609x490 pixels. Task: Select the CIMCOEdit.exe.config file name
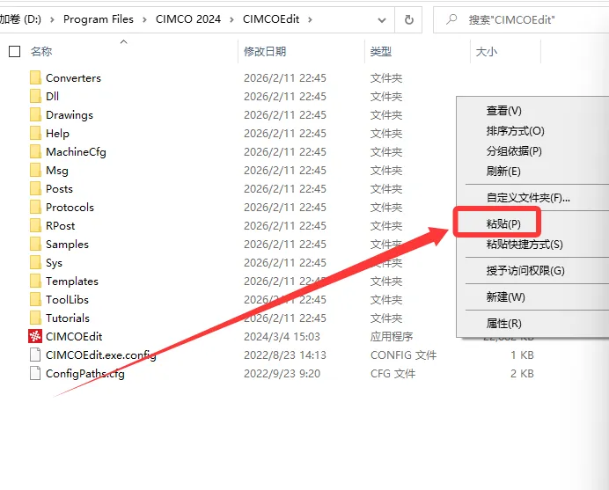tap(101, 355)
